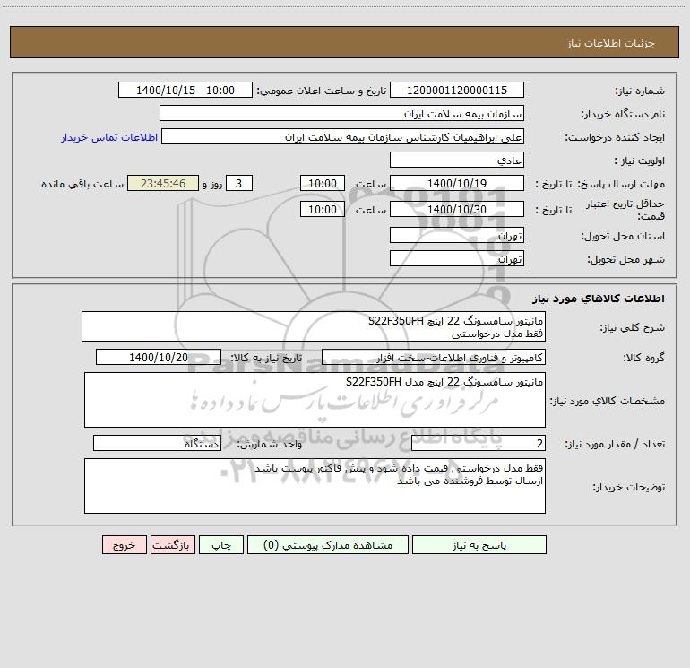Click the توضیحات خریدار label
Viewport: 690px width, 668px height.
(x=629, y=487)
